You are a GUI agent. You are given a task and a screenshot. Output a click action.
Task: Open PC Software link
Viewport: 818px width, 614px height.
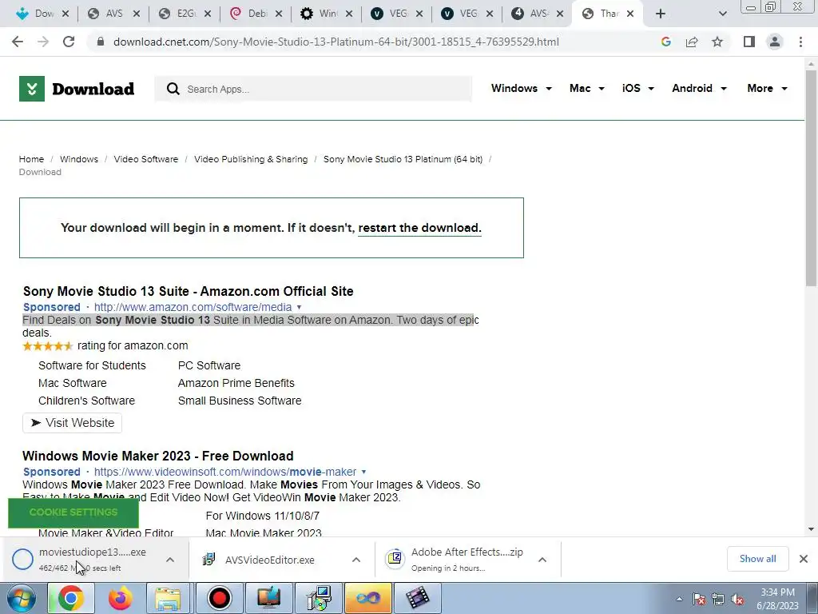click(x=209, y=365)
